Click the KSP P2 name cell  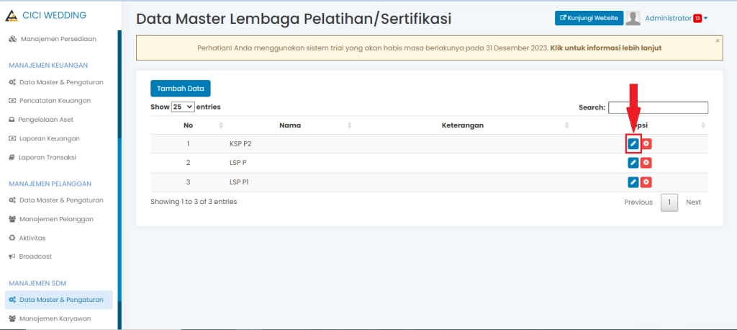240,144
